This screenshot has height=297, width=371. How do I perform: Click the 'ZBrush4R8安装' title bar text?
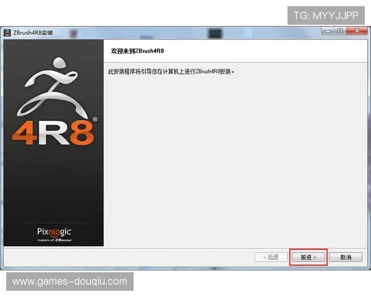pyautogui.click(x=33, y=32)
